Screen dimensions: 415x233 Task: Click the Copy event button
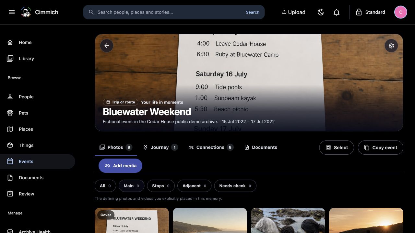click(x=381, y=148)
